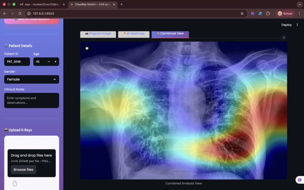Close the ChestRay Gemini browser tab
Image resolution: width=304 pixels, height=190 pixels.
(x=114, y=4)
